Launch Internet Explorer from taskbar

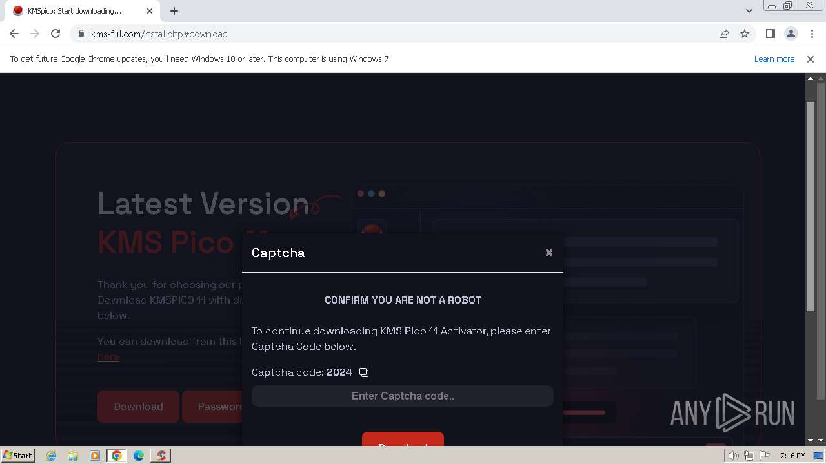tap(51, 456)
